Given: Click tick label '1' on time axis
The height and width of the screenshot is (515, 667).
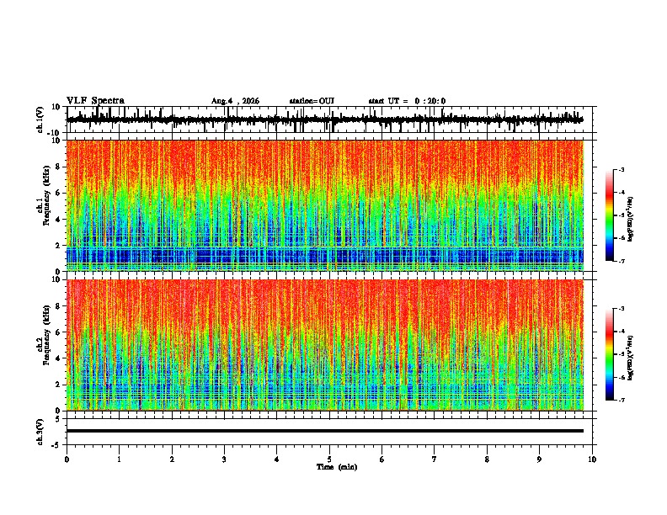Looking at the screenshot, I should 120,459.
